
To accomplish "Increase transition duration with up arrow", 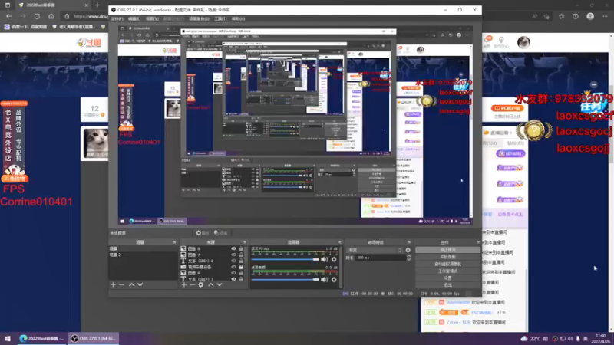I will [409, 256].
